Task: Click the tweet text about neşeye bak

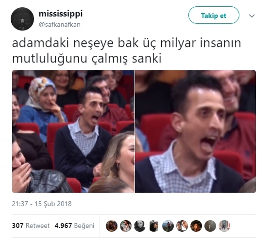Action: [x=127, y=51]
